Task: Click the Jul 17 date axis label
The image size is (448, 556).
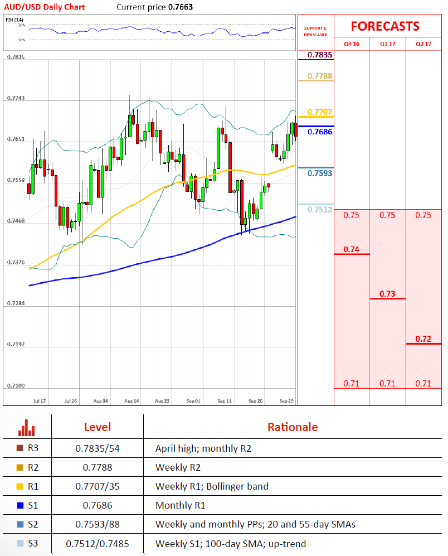Action: click(x=40, y=401)
